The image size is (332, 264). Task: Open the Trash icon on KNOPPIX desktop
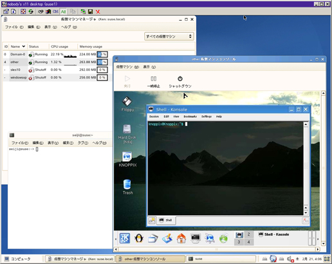[127, 187]
